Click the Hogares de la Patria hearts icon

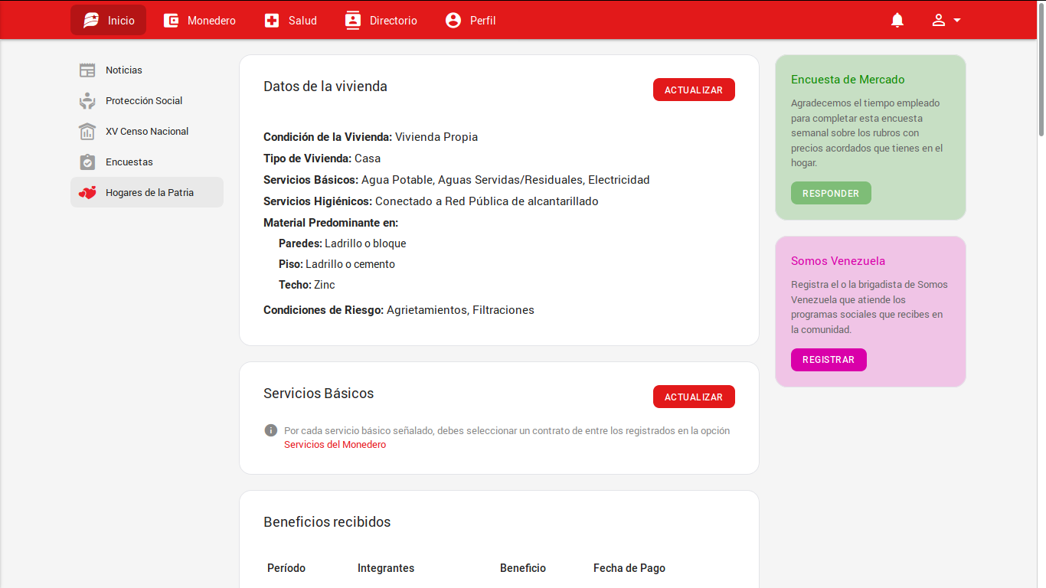click(x=87, y=193)
